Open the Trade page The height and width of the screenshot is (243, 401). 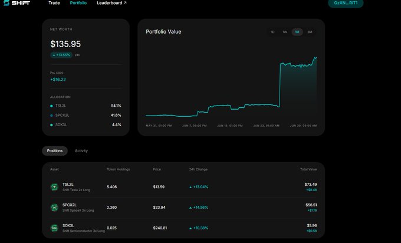tap(54, 3)
